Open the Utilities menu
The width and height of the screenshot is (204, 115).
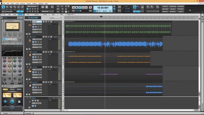35,4
